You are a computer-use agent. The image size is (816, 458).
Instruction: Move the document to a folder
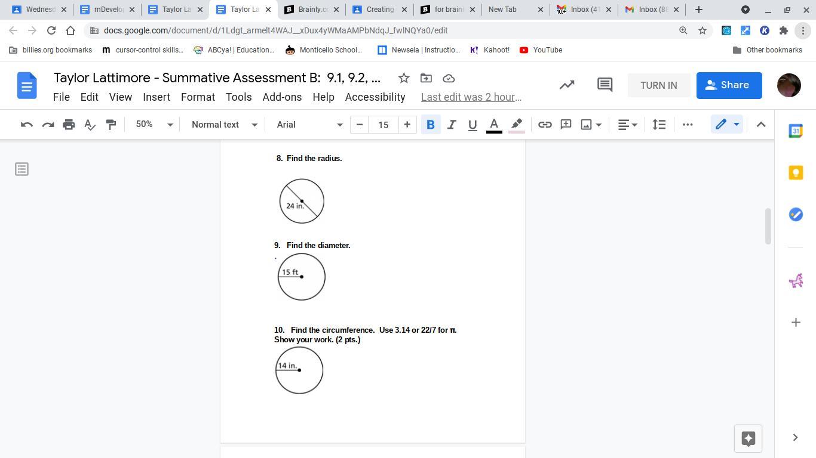426,78
